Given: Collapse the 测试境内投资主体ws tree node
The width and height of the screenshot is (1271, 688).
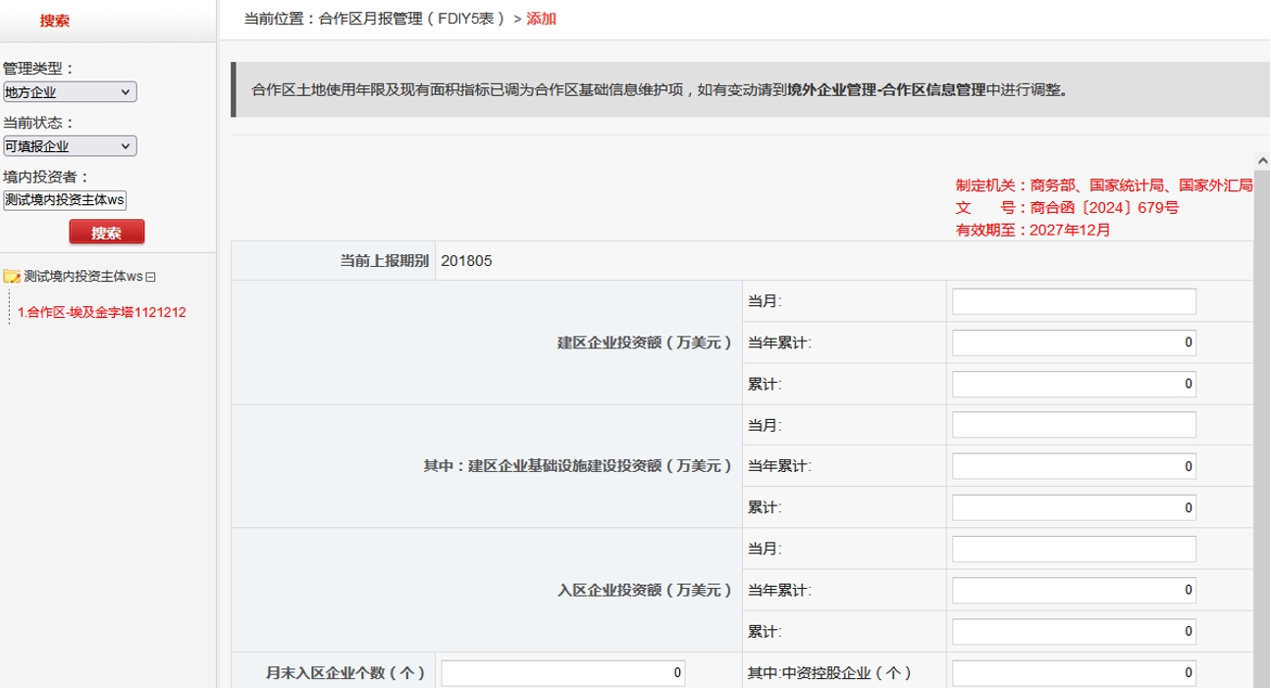Looking at the screenshot, I should [x=150, y=278].
